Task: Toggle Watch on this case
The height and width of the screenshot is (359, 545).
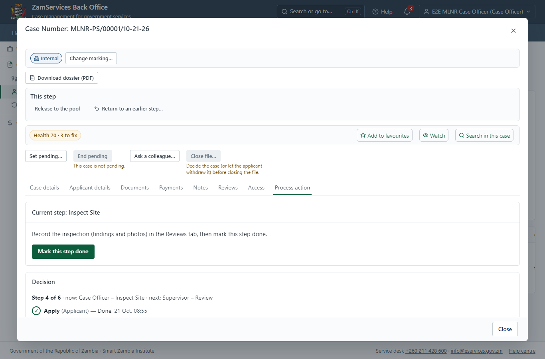Action: [434, 135]
